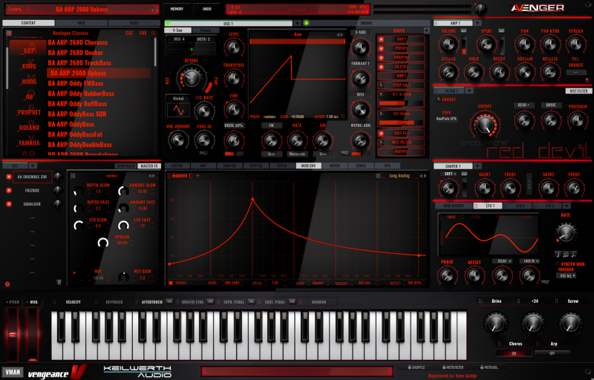Select the triplet note LFO sync icon
The width and height of the screenshot is (594, 380).
566,254
